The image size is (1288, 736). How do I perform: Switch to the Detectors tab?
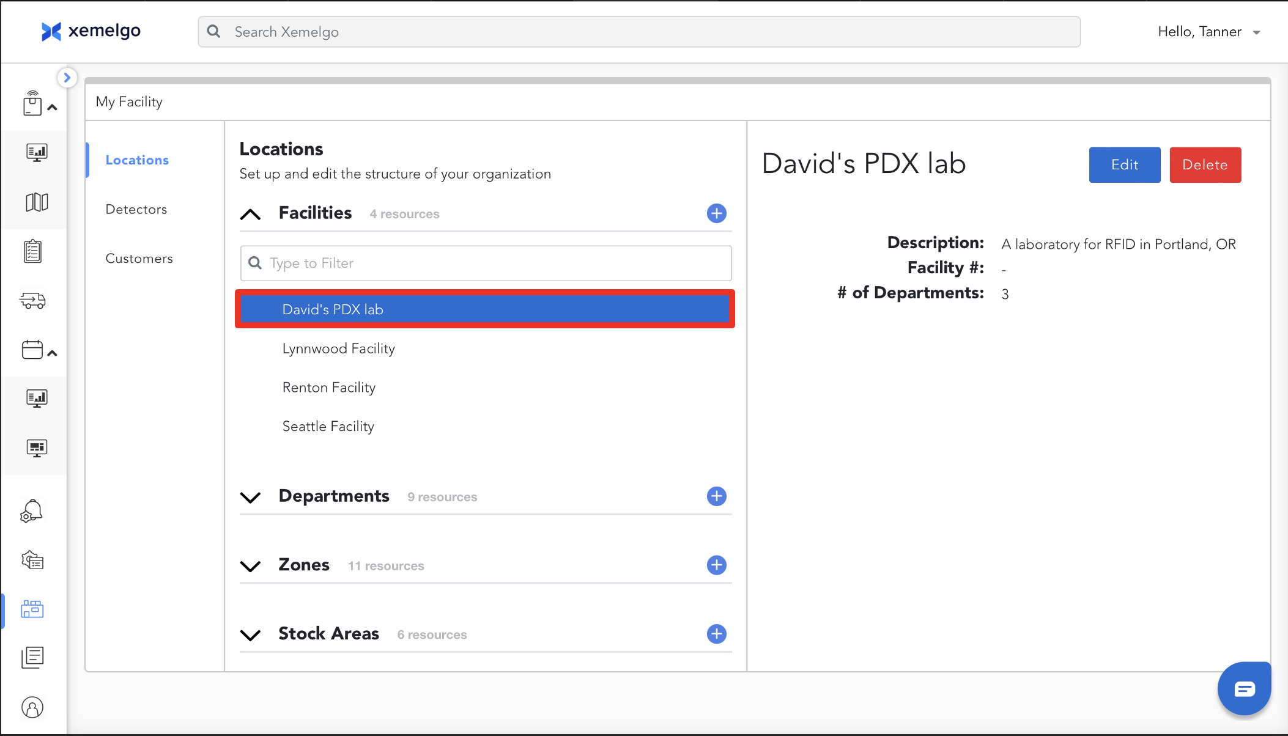[136, 209]
